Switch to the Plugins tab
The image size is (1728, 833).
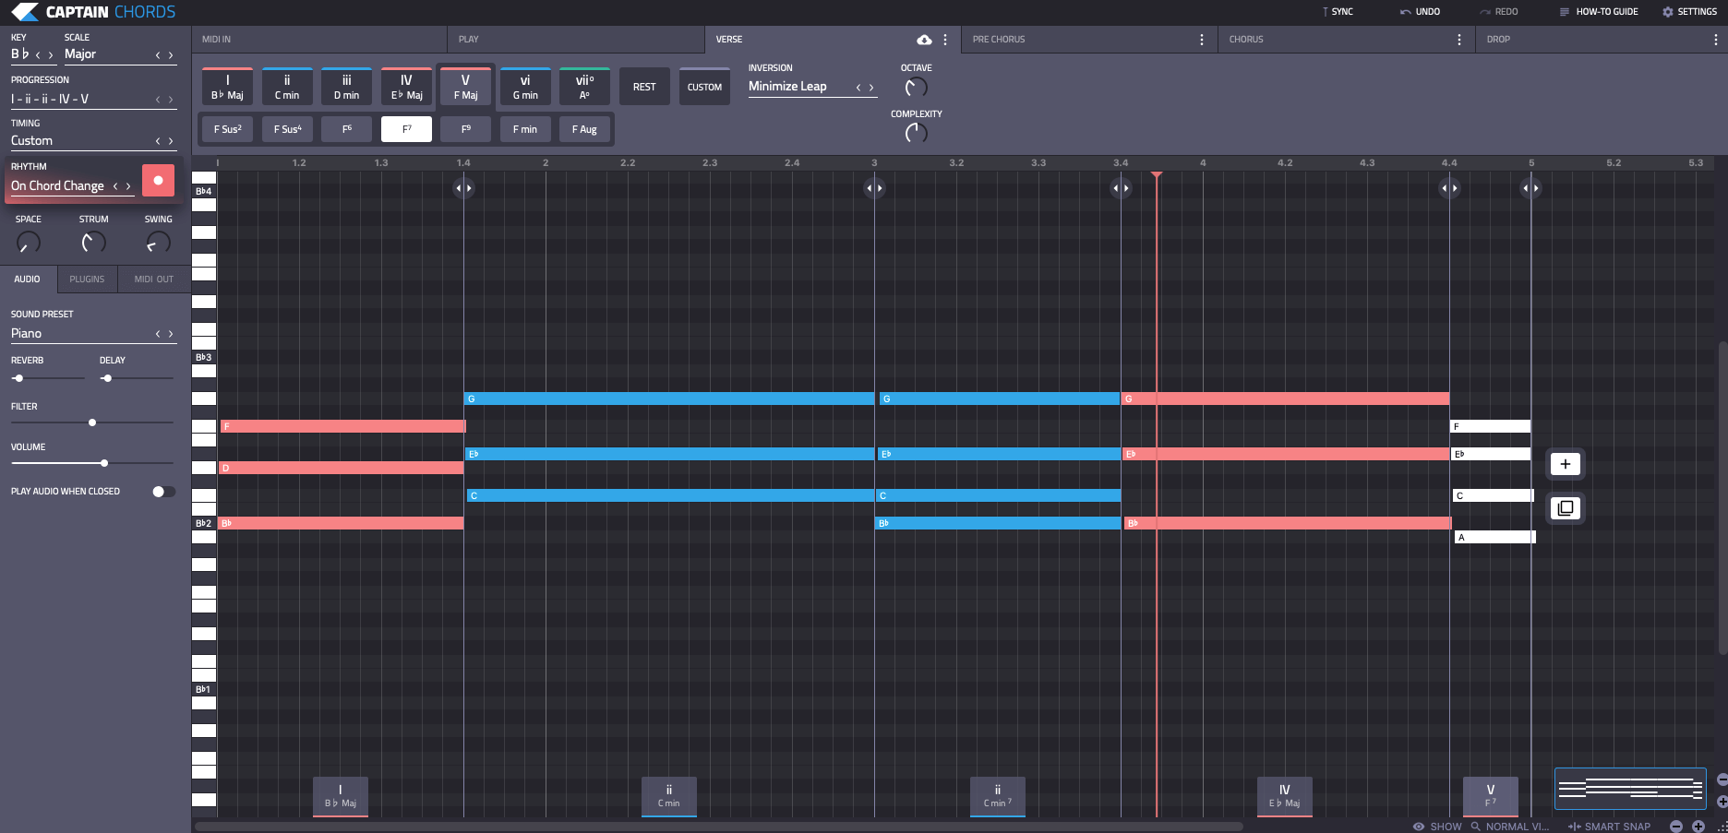(87, 280)
